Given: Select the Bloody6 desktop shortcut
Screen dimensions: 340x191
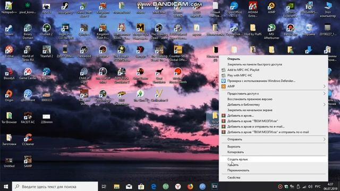Looking at the screenshot, I should [9, 74].
